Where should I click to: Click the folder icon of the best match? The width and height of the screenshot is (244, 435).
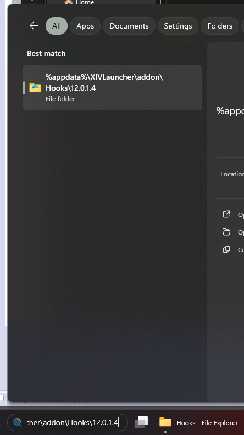[35, 88]
